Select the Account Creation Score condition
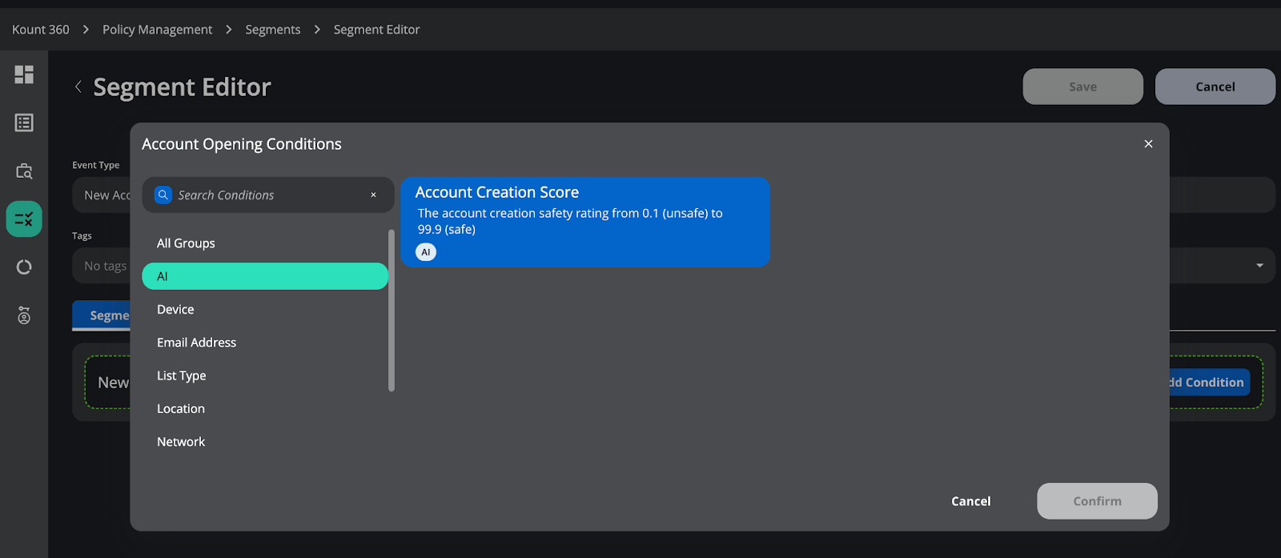Image resolution: width=1281 pixels, height=558 pixels. (x=585, y=222)
